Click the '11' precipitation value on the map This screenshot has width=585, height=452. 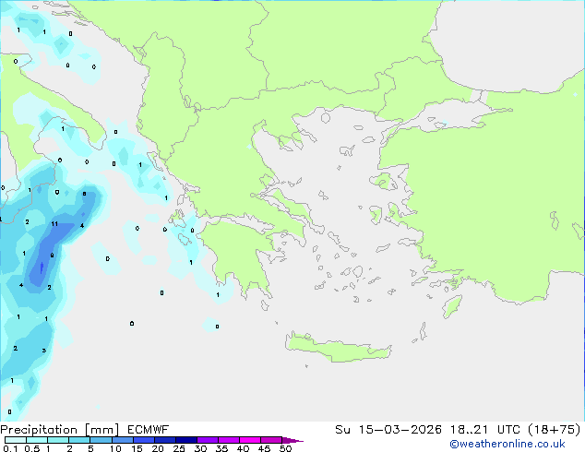[x=54, y=224]
